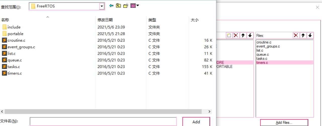The image size is (322, 126).
Task: Select the group ending in ORTABLE
Action: tap(224, 67)
